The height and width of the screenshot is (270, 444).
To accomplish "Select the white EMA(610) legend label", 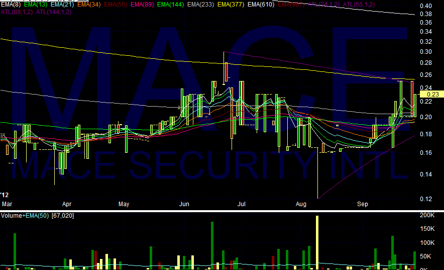I will point(261,5).
